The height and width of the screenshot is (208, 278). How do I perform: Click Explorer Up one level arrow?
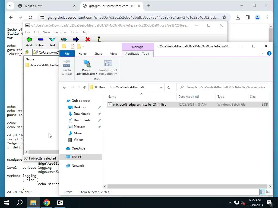click(85, 87)
